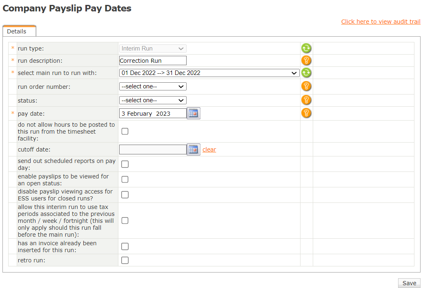Click green refresh icon beside run type
This screenshot has width=423, height=288.
point(306,48)
